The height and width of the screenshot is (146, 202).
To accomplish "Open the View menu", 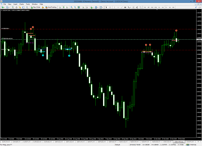I will (x=10, y=4).
